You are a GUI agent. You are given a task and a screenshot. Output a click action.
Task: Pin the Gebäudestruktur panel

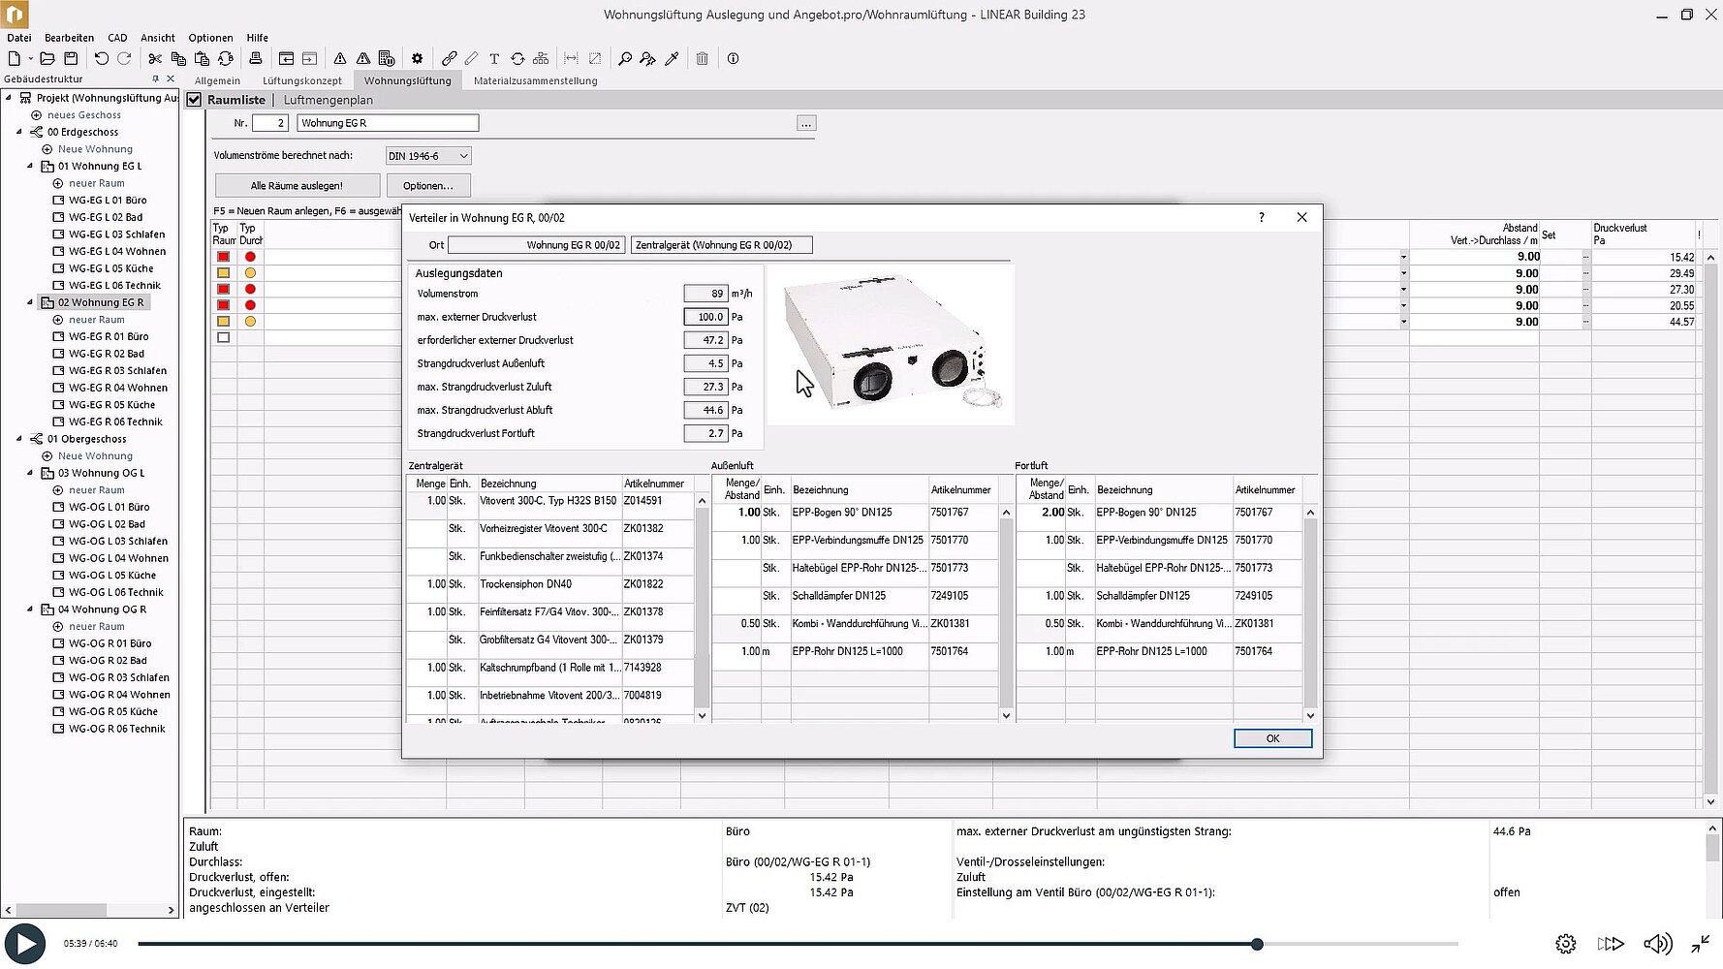click(155, 79)
